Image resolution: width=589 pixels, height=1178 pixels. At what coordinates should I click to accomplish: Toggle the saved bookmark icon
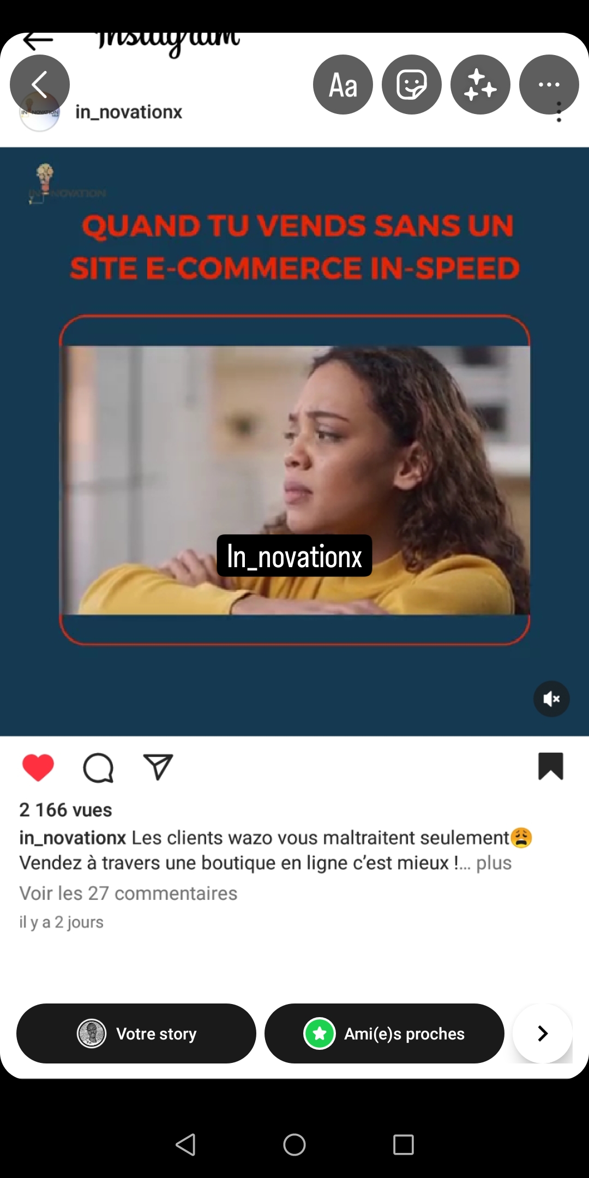(x=551, y=766)
